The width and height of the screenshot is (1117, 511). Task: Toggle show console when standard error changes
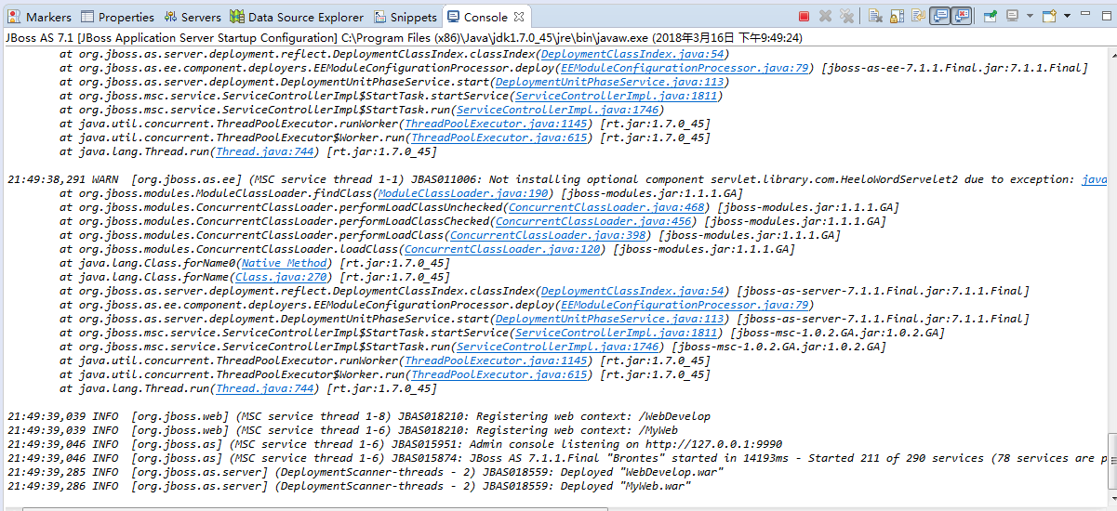tap(962, 16)
